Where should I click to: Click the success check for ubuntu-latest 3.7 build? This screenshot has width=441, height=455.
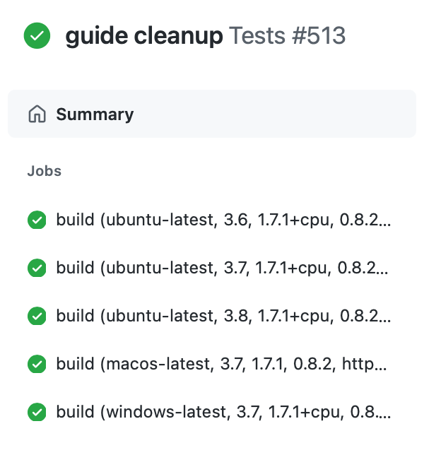tap(37, 268)
